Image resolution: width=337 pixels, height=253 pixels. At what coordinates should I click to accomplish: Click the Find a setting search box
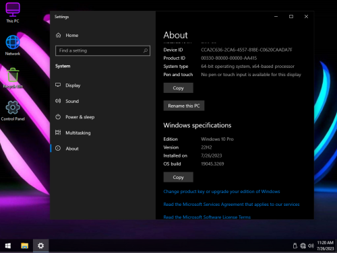pyautogui.click(x=102, y=50)
